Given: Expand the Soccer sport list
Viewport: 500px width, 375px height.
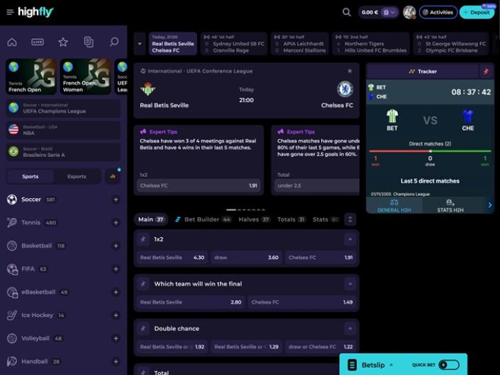Looking at the screenshot, I should [116, 200].
